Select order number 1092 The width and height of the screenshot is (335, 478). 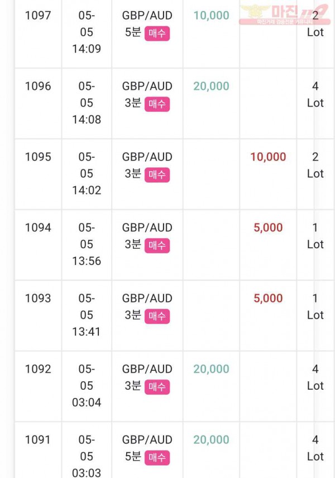click(x=38, y=369)
